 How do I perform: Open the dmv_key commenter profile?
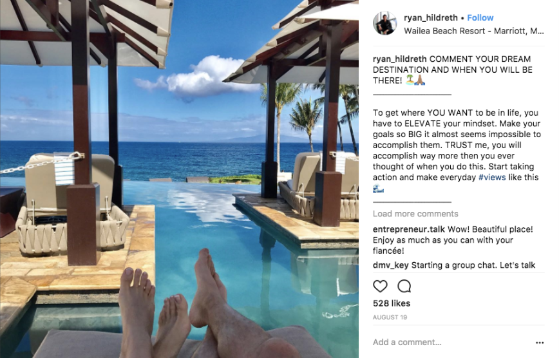coord(390,265)
